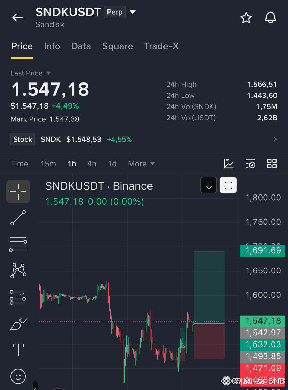Switch to the Square tab
Image resolution: width=288 pixels, height=390 pixels.
(x=118, y=46)
